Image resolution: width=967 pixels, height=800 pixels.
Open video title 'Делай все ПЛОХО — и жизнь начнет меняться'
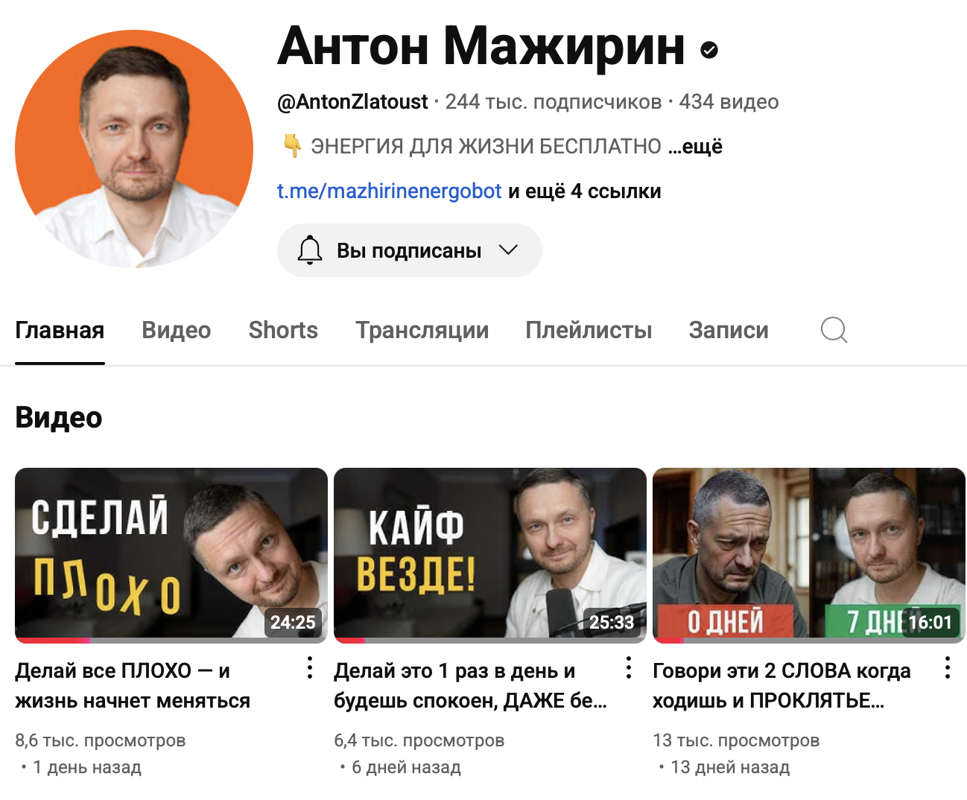point(133,685)
